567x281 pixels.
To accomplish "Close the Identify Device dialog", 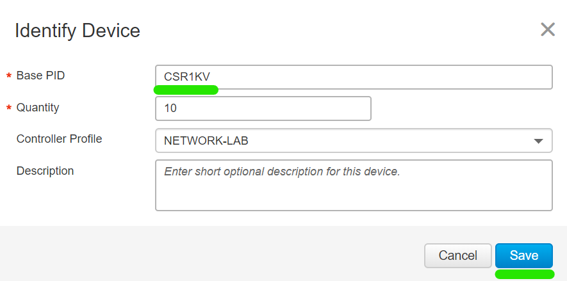I will click(548, 29).
